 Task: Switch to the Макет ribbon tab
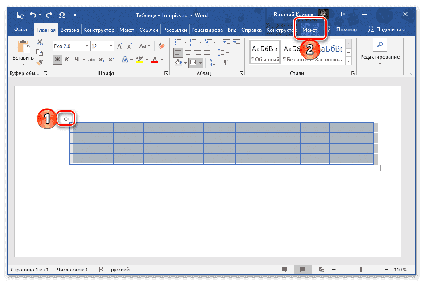[x=311, y=30]
